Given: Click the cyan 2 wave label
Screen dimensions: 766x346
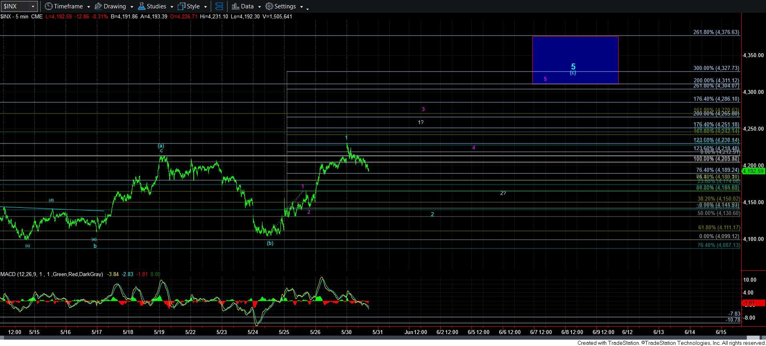Looking at the screenshot, I should 432,214.
